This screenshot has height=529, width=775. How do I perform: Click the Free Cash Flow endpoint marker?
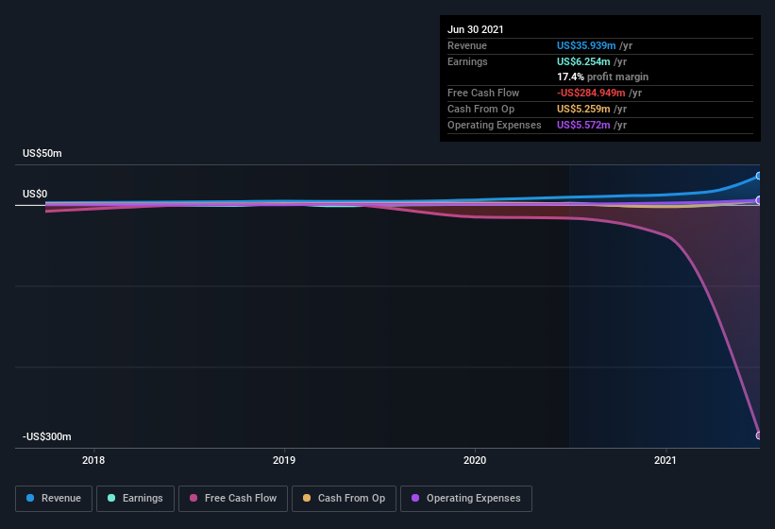coord(758,435)
